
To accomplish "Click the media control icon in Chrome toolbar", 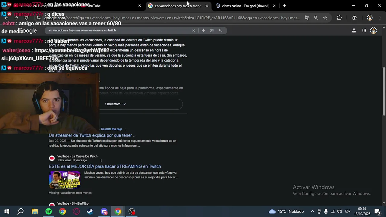I will (x=354, y=18).
